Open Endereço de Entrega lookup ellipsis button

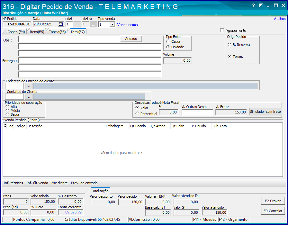click(28, 86)
